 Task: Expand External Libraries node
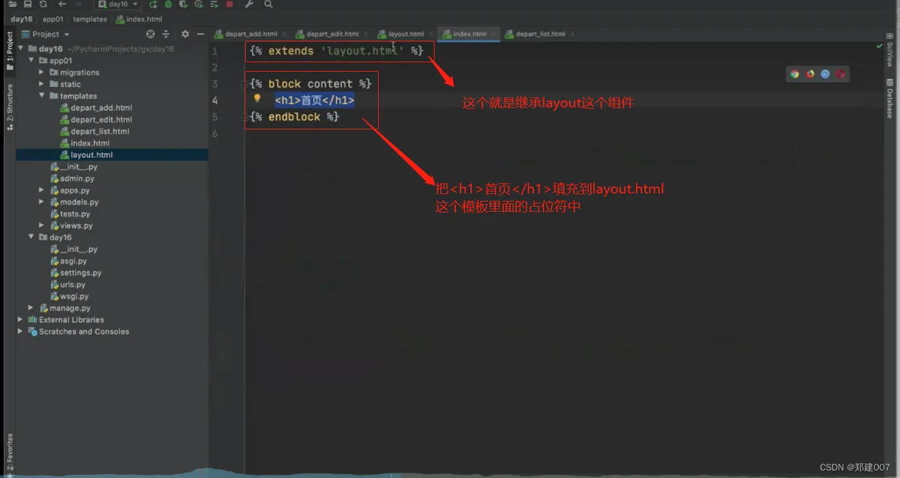(x=21, y=320)
